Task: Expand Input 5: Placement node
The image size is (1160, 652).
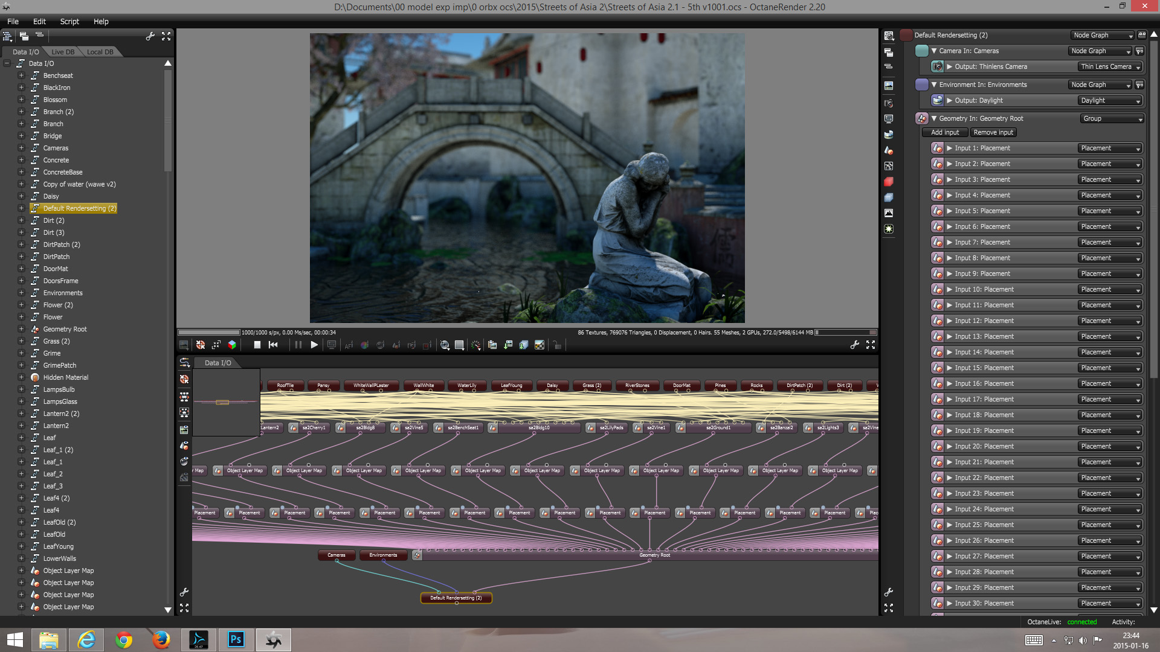Action: click(x=950, y=211)
